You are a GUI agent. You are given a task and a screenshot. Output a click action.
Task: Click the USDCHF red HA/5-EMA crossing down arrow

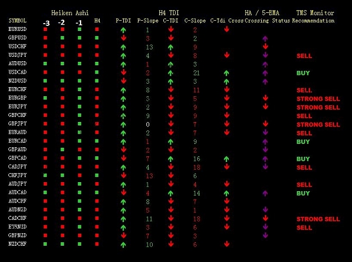pyautogui.click(x=265, y=47)
